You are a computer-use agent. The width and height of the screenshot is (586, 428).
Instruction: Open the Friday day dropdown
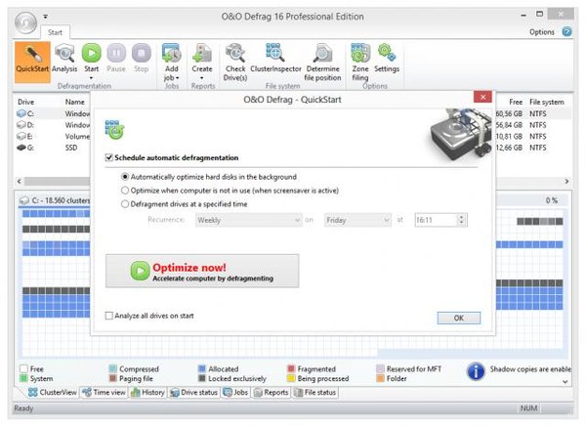click(357, 220)
